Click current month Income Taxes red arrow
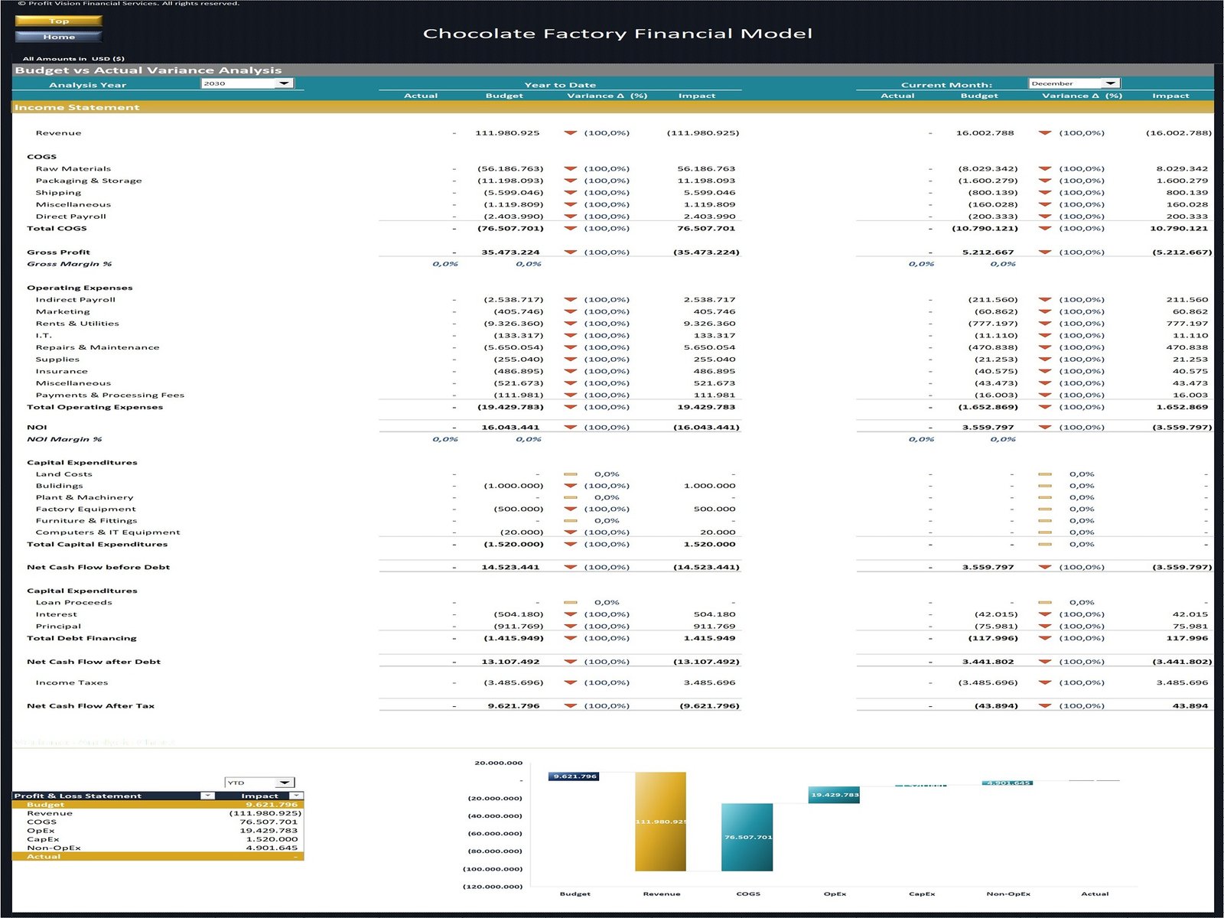1224x918 pixels. tap(1044, 683)
